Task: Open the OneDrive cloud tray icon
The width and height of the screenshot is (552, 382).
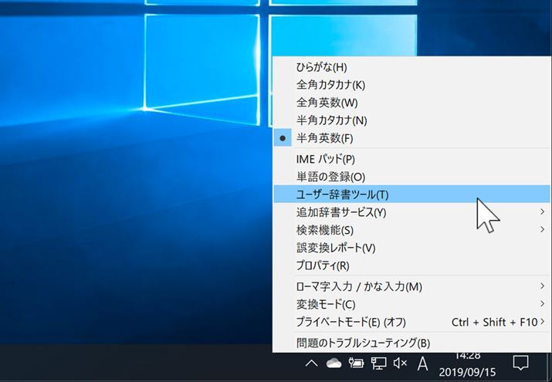Action: click(x=334, y=363)
